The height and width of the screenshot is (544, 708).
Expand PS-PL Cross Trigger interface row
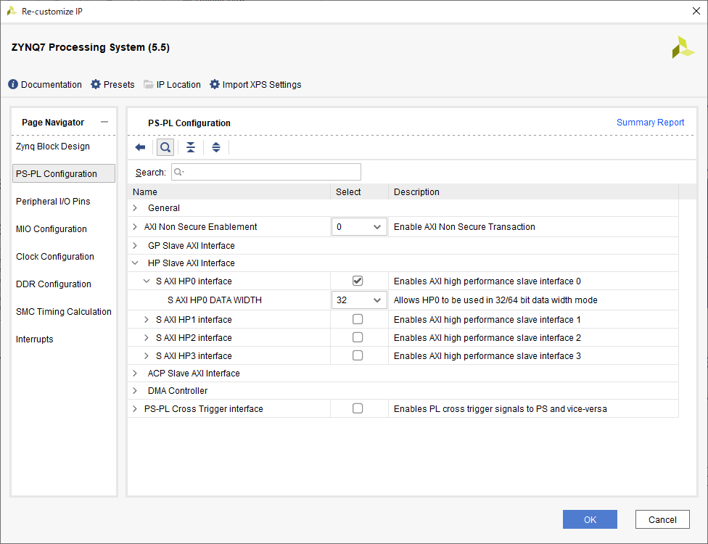[x=134, y=408]
